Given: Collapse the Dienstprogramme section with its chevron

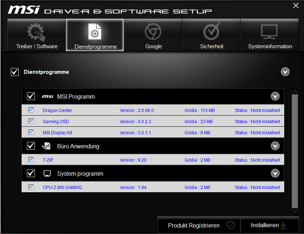Looking at the screenshot, I should click(x=285, y=72).
